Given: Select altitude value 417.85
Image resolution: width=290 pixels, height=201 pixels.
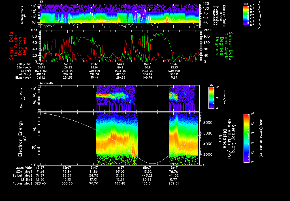Looking at the screenshot, I should [121, 74].
